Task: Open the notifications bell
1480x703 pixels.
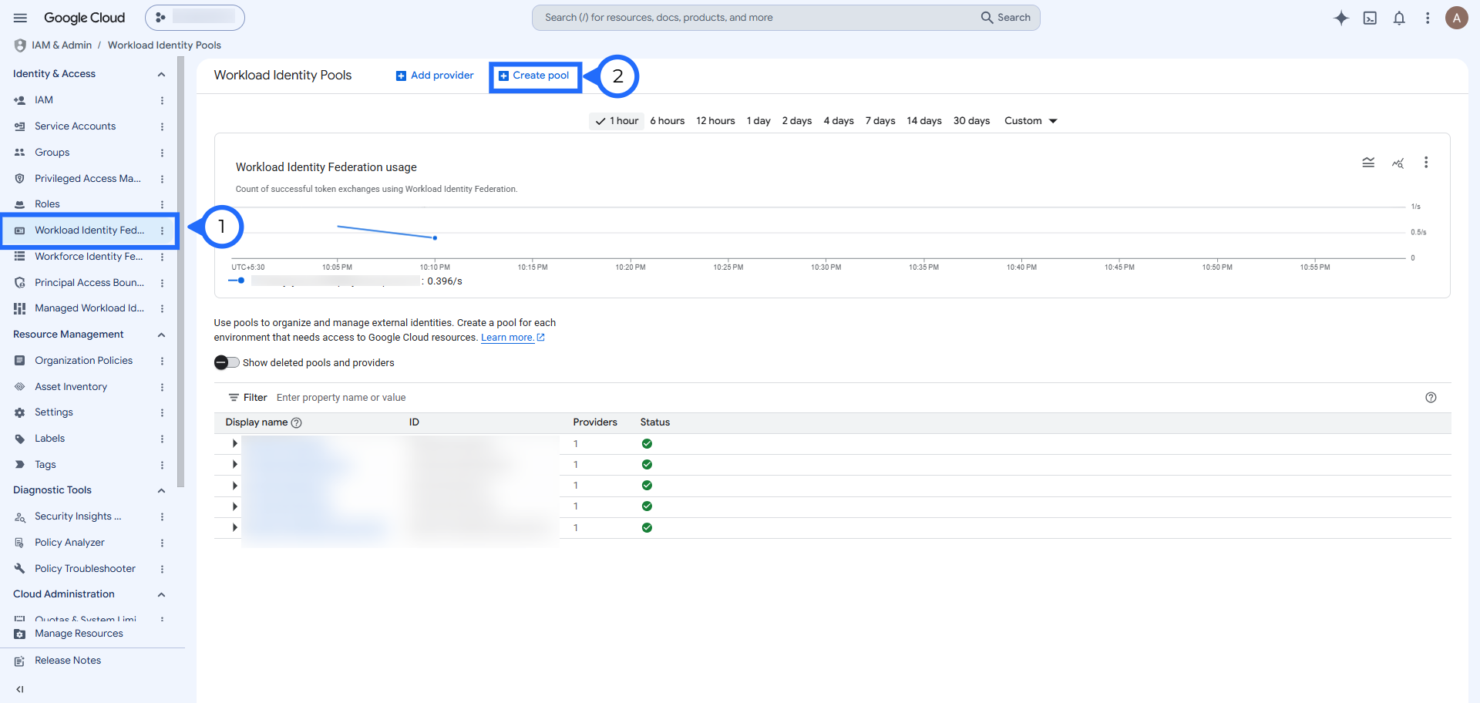Action: (1399, 18)
